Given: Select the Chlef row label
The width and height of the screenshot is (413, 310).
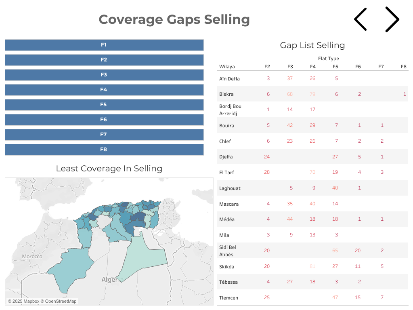Looking at the screenshot, I should click(225, 141).
